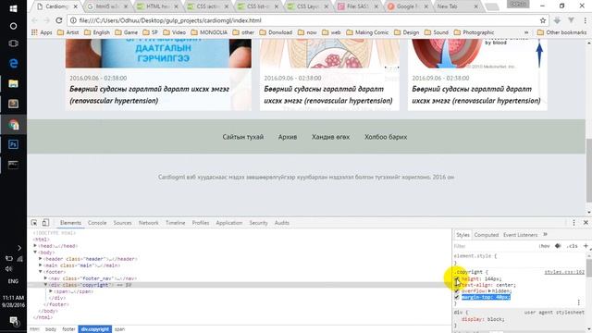Viewport: 592px width, 333px height.
Task: Disable the text-align: center property checkbox
Action: pyautogui.click(x=457, y=285)
